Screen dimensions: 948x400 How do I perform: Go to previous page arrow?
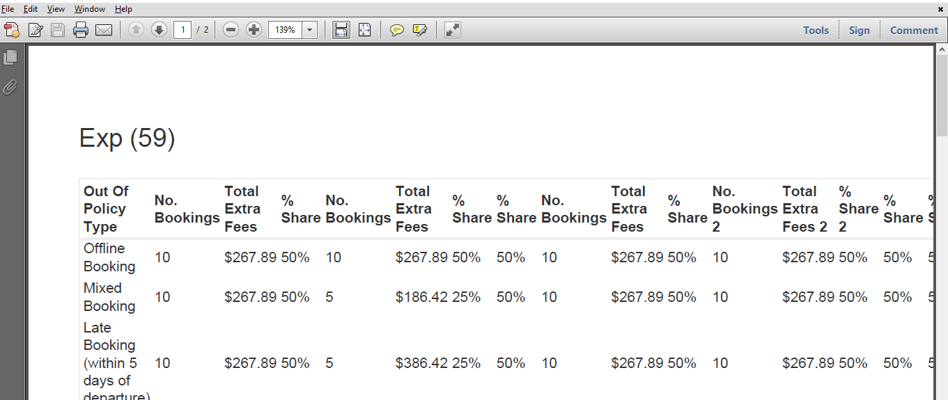pos(137,30)
